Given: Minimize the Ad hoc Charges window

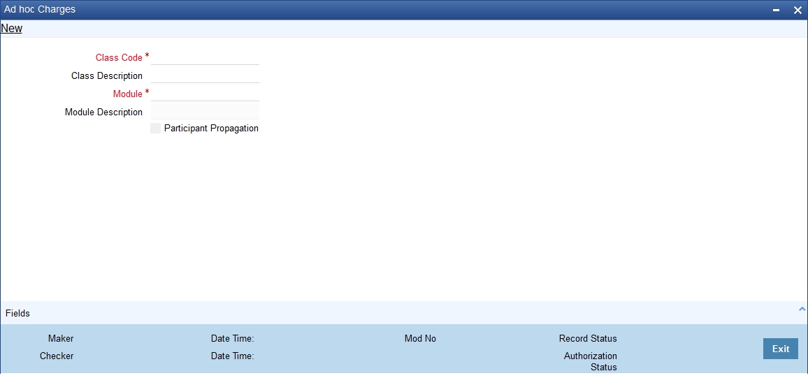Looking at the screenshot, I should tap(777, 10).
